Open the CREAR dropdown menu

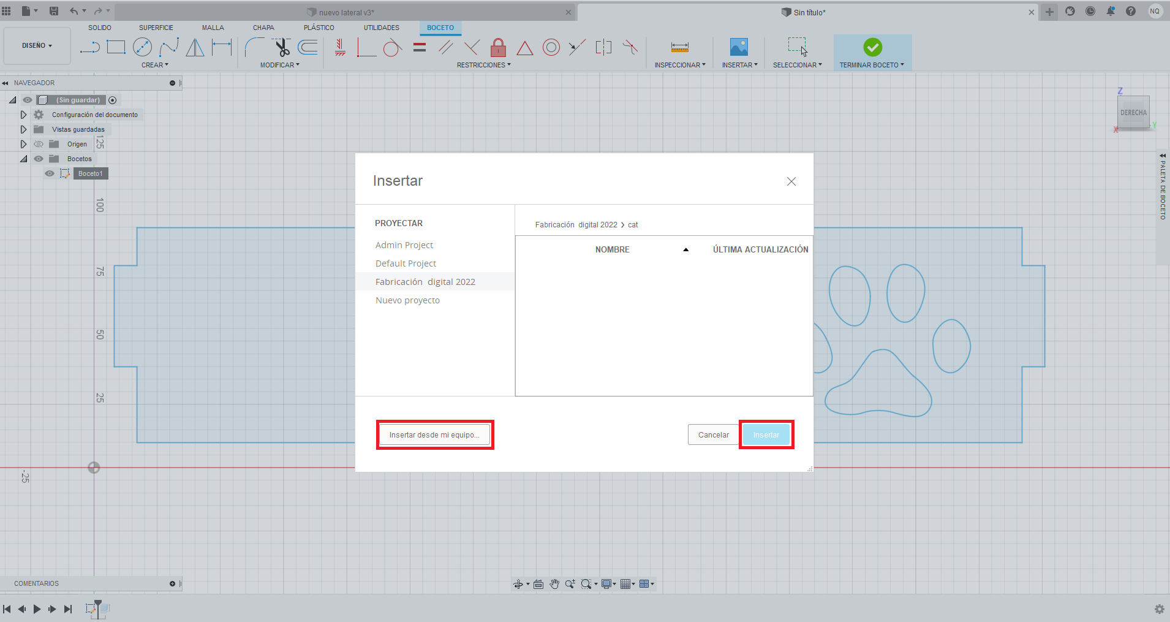[x=154, y=65]
